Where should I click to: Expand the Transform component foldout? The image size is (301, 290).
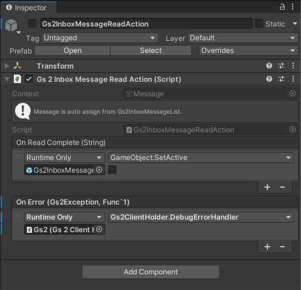(x=7, y=66)
